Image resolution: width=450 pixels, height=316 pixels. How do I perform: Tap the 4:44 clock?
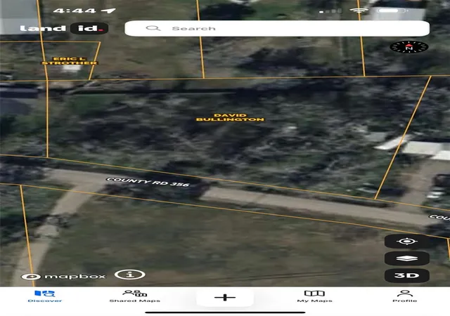point(75,11)
